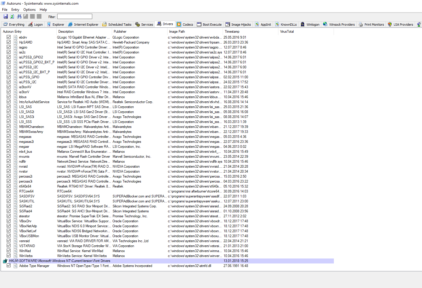Click the LSA Providers shield icon

(390, 25)
